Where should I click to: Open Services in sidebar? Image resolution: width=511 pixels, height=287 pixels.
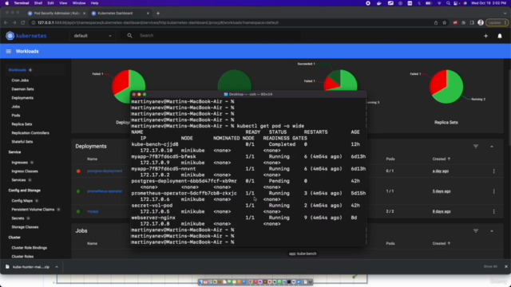[18, 180]
